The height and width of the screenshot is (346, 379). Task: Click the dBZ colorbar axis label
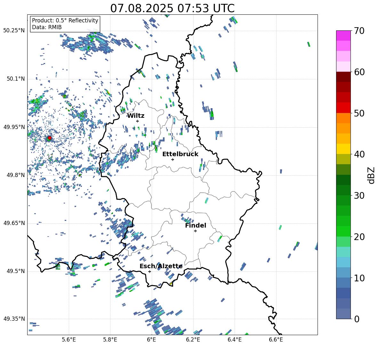tap(372, 175)
